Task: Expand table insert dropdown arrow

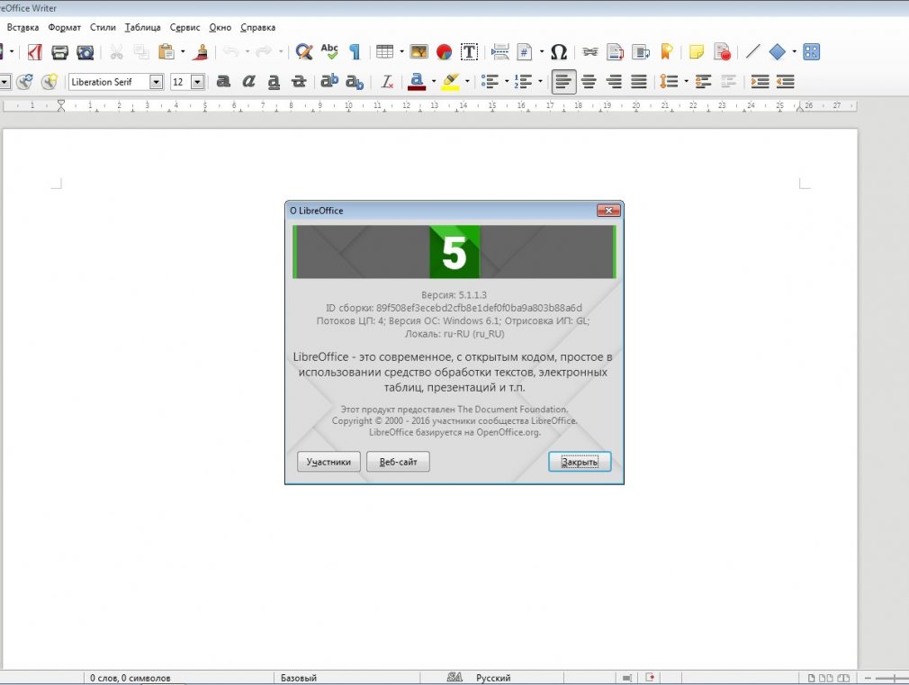Action: click(401, 52)
